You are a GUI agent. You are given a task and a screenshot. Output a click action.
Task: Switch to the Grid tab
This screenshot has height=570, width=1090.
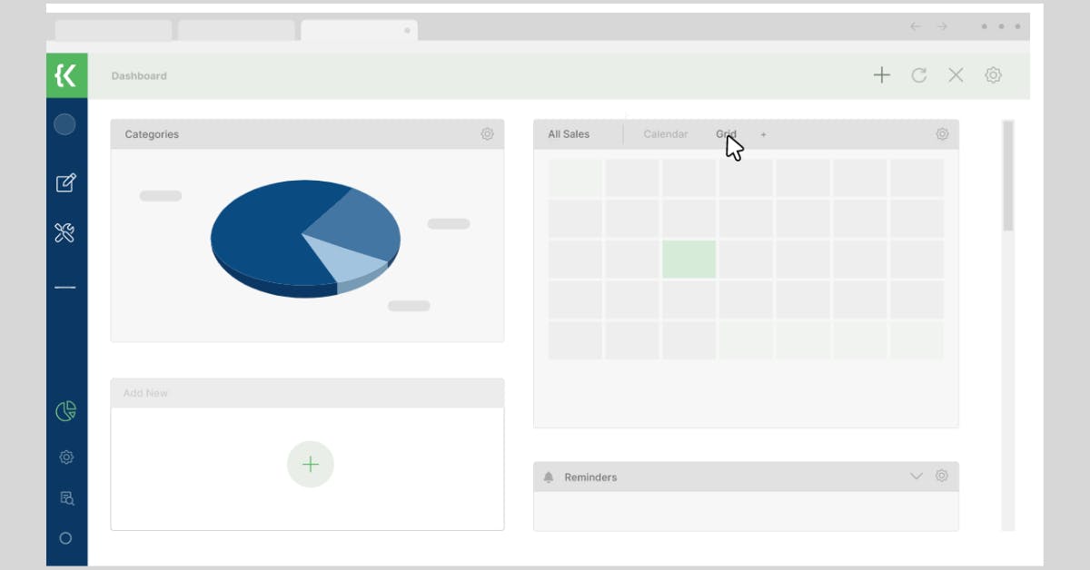726,134
